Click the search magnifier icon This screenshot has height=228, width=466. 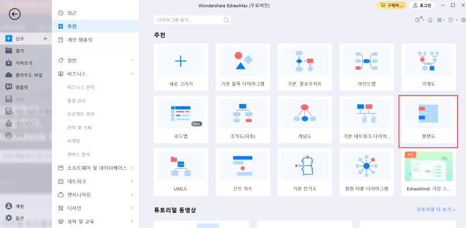click(226, 20)
